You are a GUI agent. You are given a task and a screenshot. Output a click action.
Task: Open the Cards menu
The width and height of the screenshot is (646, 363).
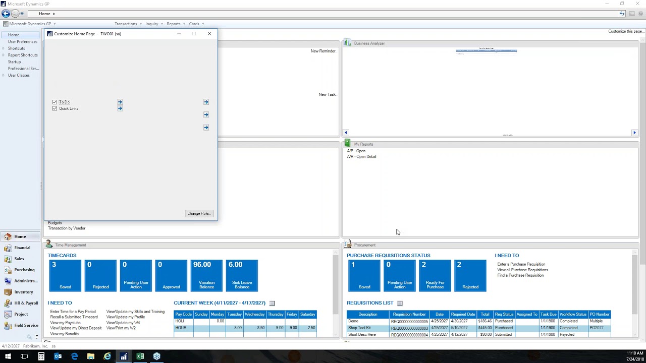[x=196, y=24]
